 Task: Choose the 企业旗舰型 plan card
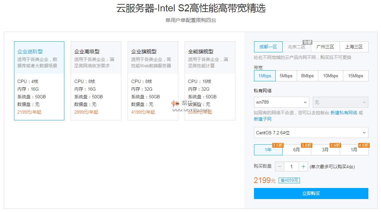pos(153,81)
